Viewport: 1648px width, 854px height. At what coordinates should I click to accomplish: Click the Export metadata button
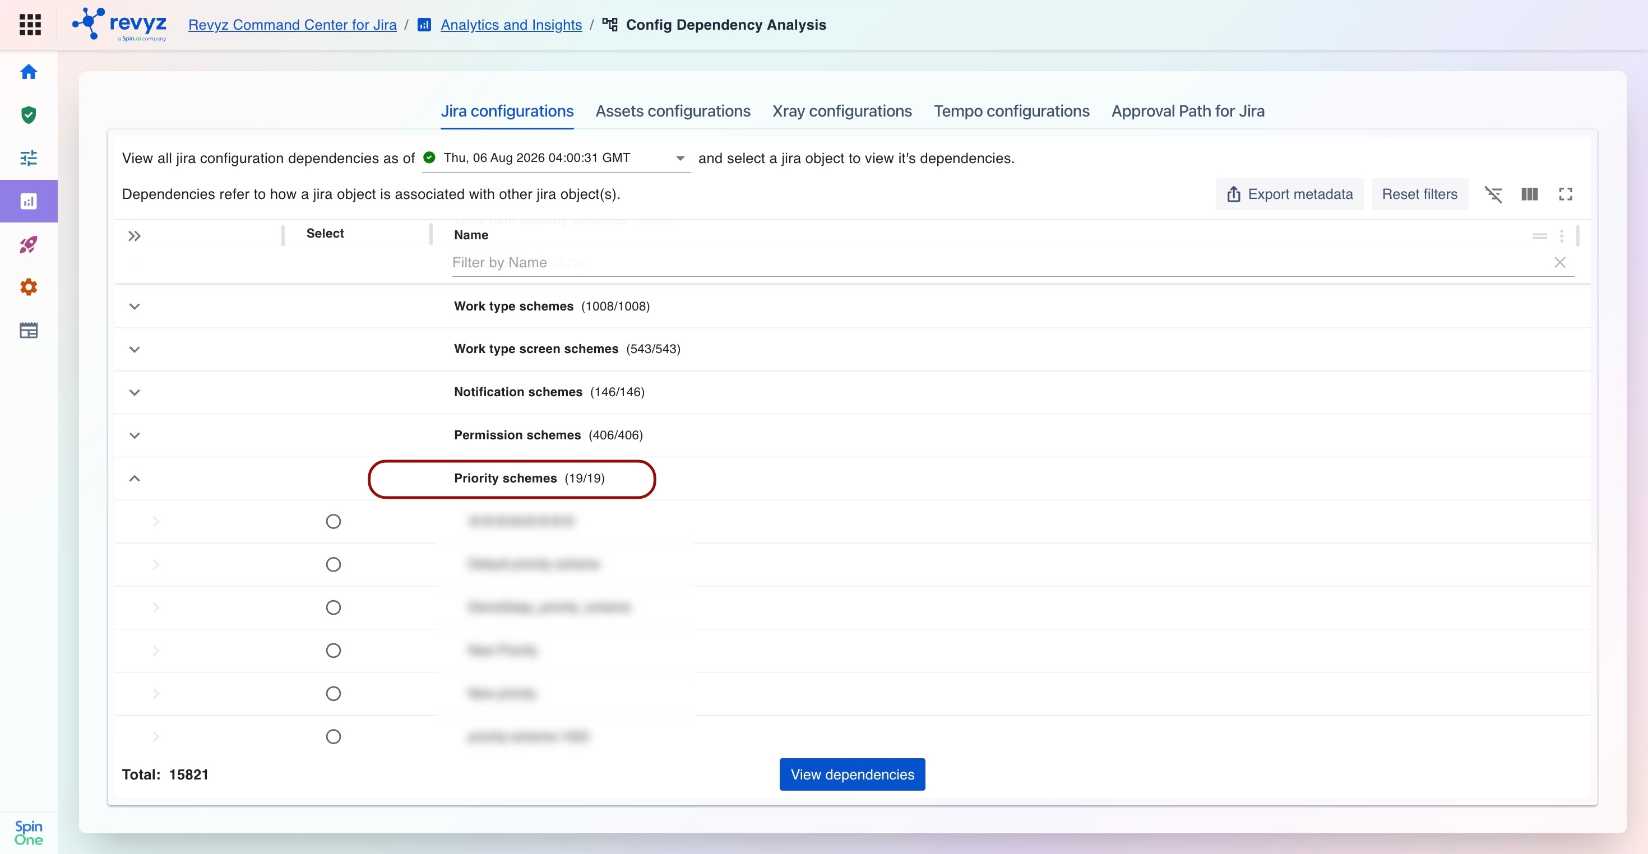[1290, 194]
